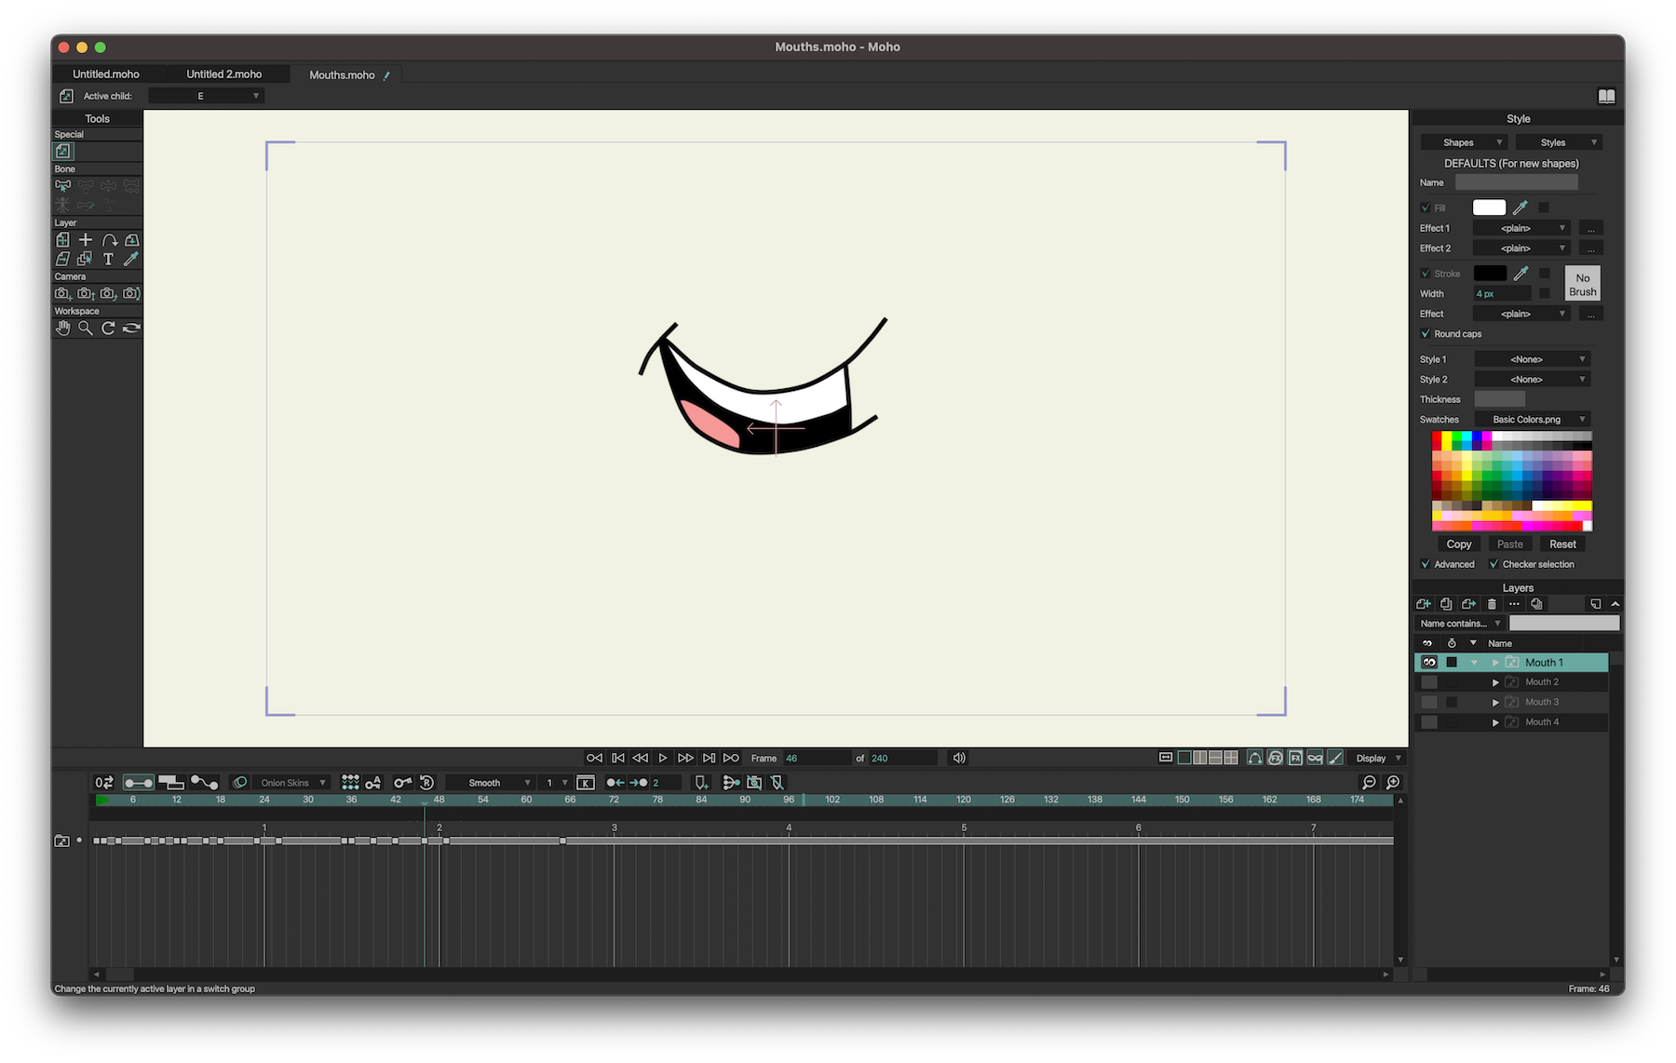Open the Stroke black color swatch
This screenshot has width=1676, height=1063.
coord(1489,274)
